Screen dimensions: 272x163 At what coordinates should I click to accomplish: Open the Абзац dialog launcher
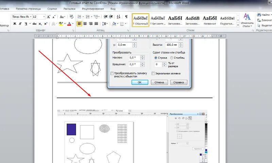click(128, 30)
